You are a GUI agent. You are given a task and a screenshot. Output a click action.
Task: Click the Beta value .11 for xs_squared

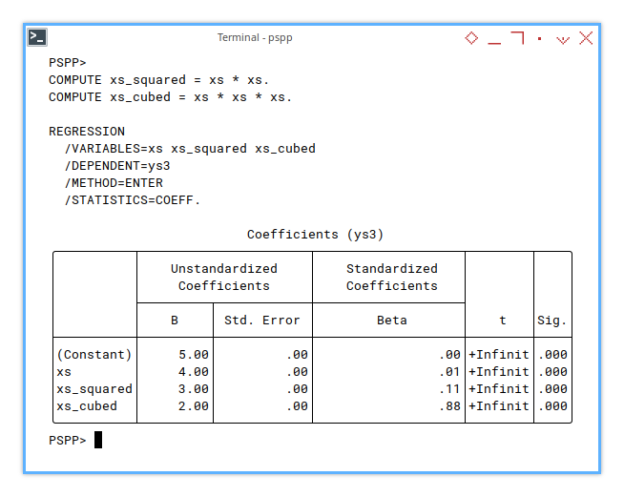[449, 389]
